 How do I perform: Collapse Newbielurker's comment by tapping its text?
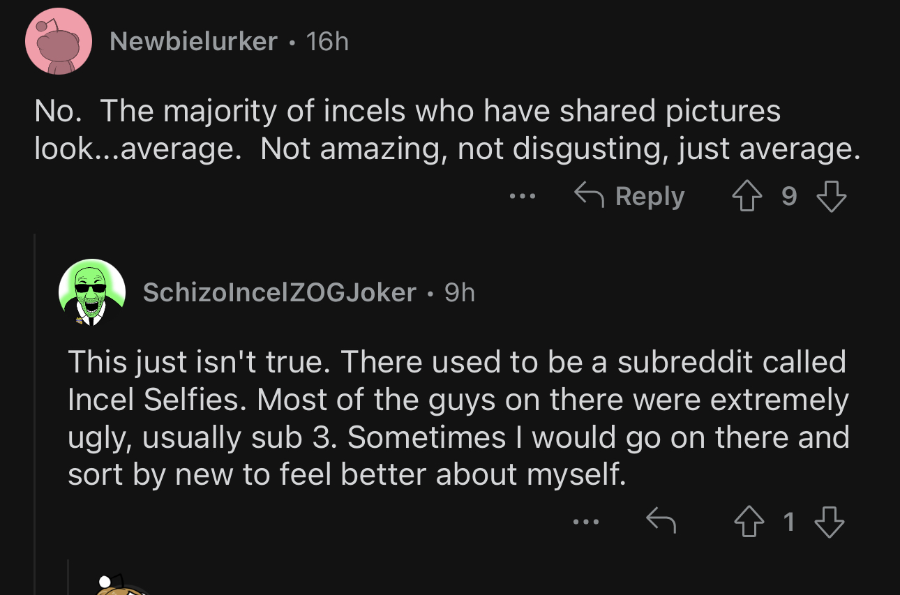(x=447, y=130)
